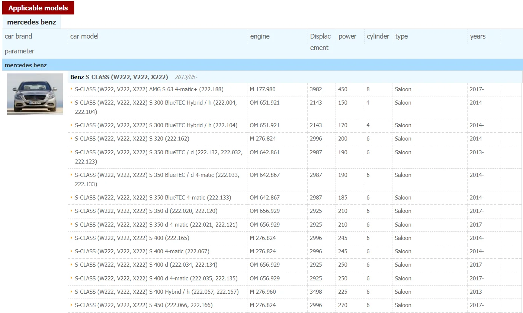Click the type column header
The image size is (523, 313).
coord(401,36)
